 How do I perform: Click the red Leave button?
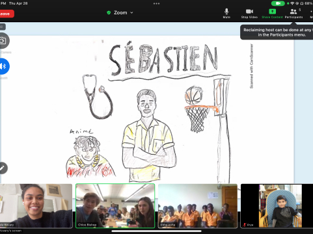pyautogui.click(x=7, y=14)
